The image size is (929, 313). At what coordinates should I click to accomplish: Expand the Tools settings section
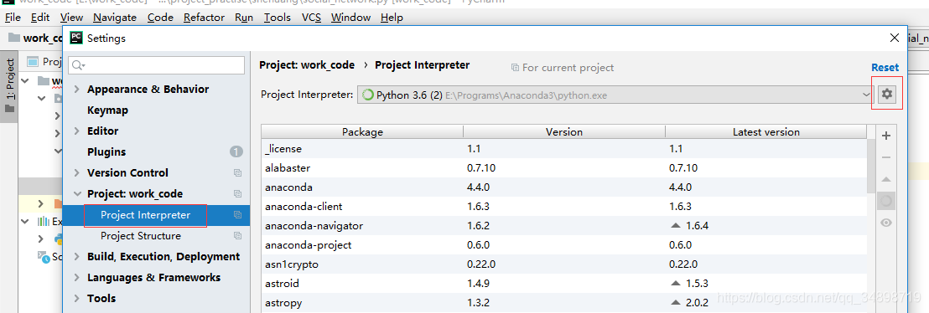77,298
